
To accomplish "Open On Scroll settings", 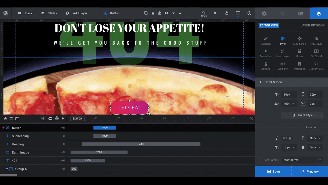I will [316, 53].
